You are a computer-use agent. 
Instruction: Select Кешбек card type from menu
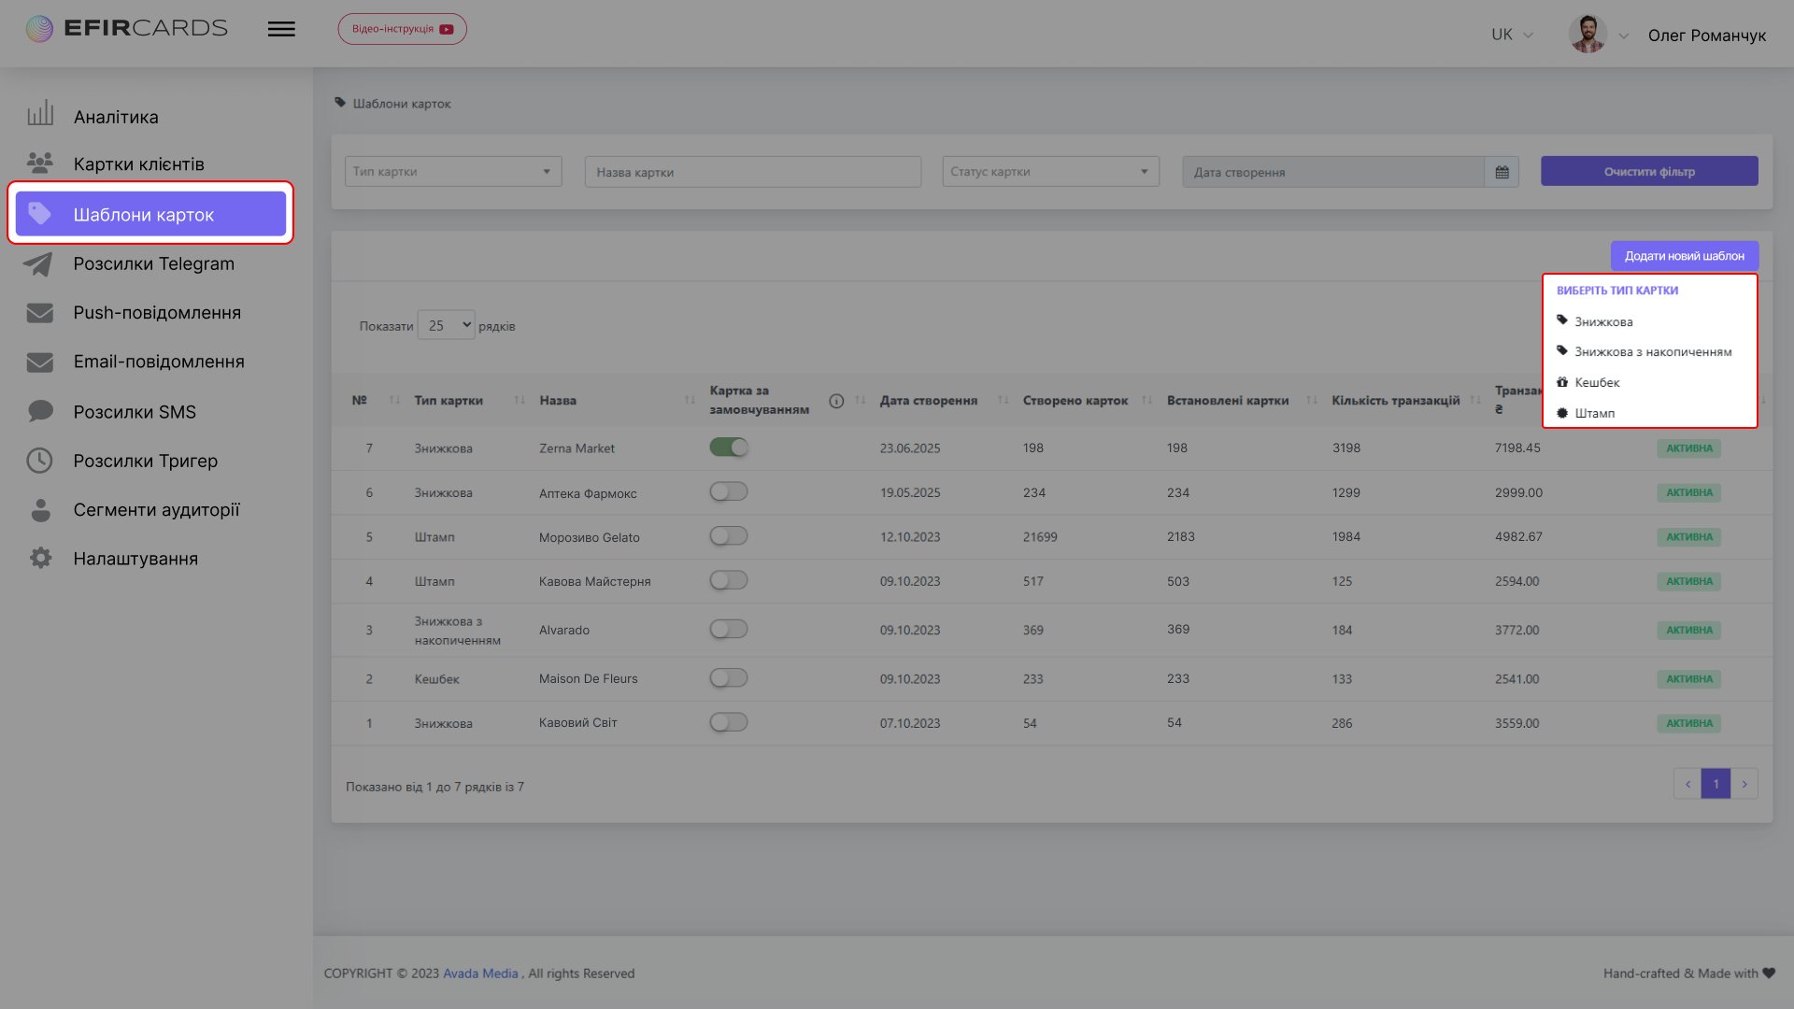tap(1597, 382)
